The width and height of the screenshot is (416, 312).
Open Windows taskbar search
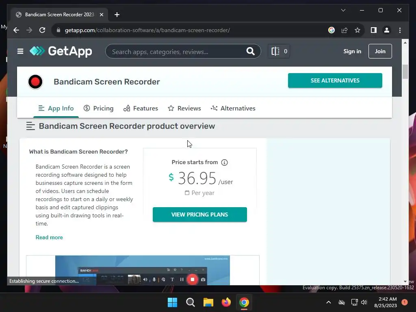[x=191, y=302]
